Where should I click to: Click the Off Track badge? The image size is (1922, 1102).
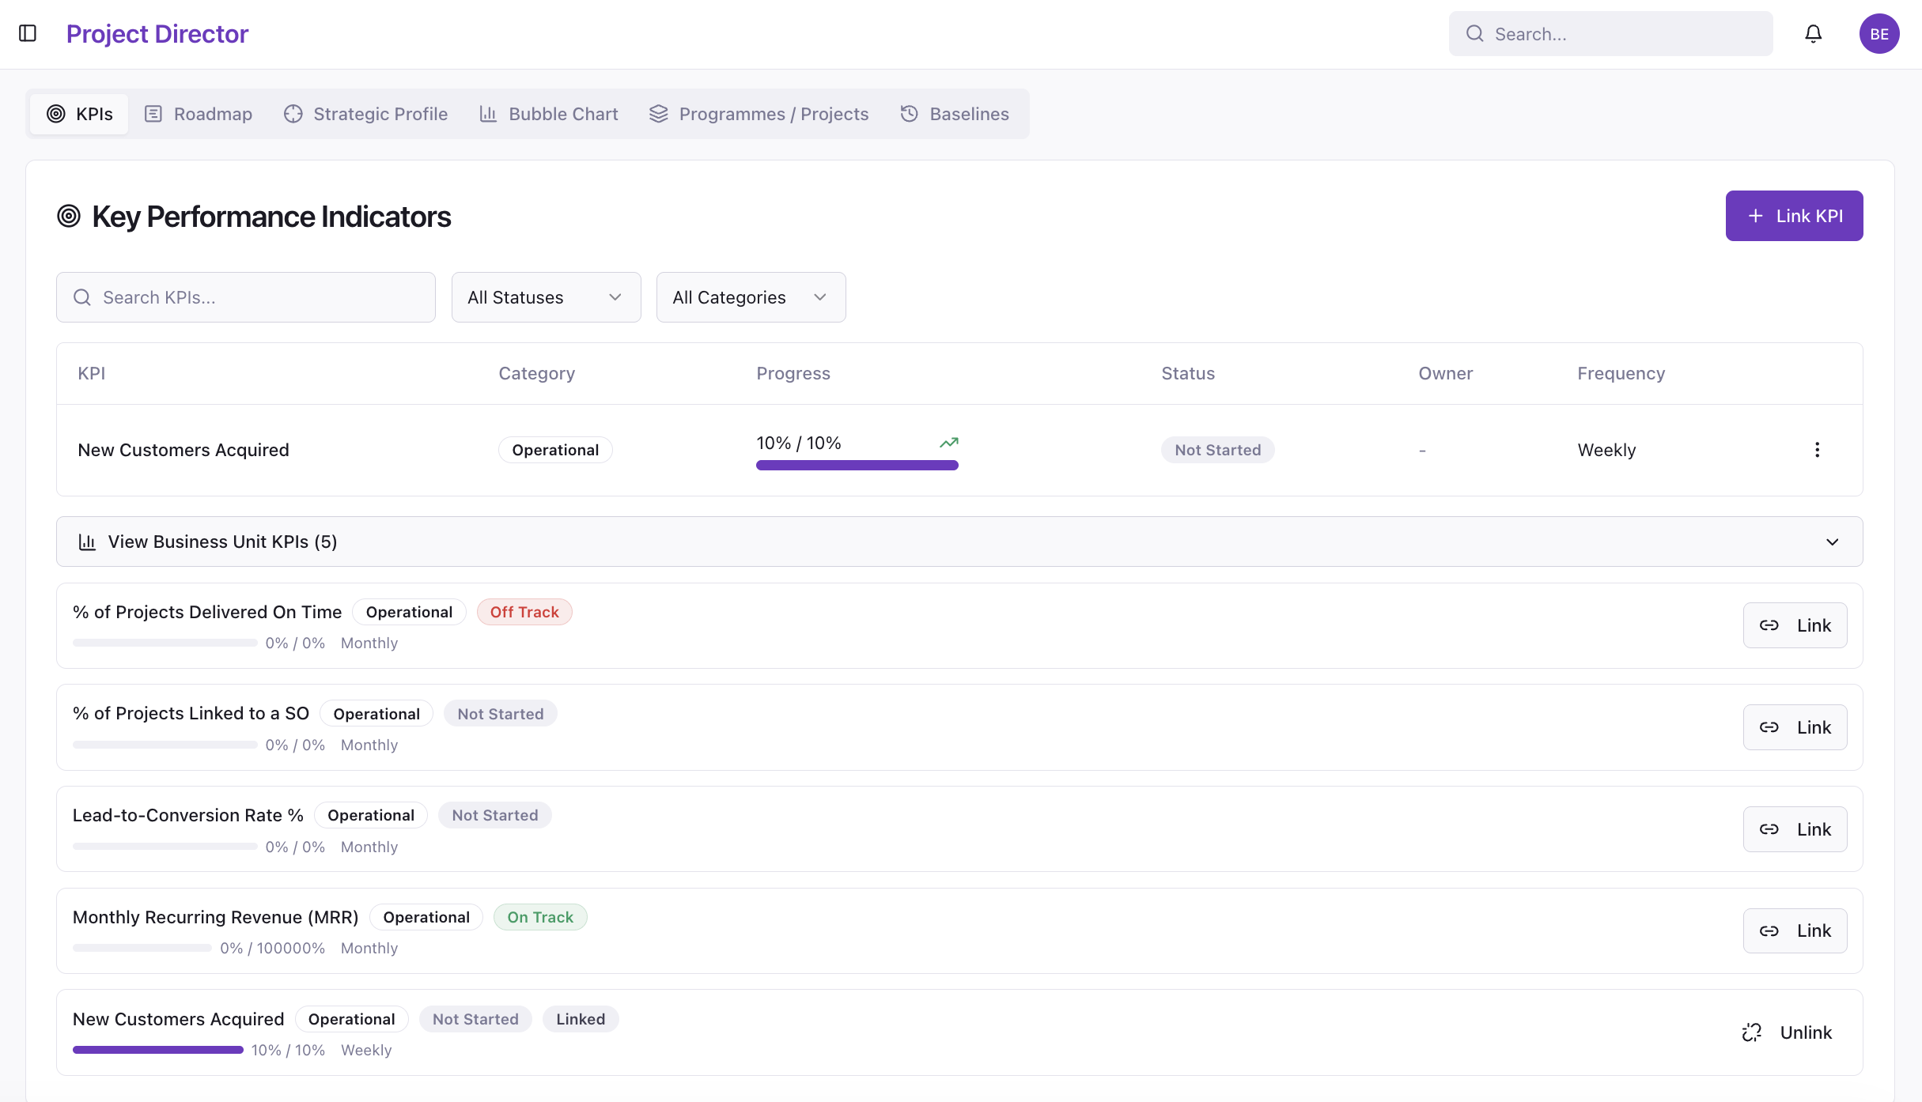524,612
